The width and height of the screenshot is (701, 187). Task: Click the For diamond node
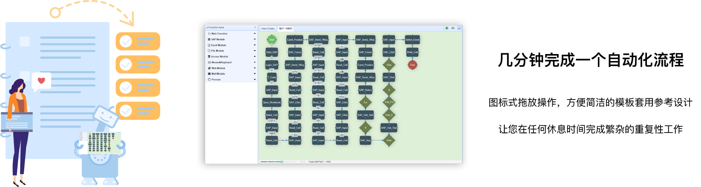[x=365, y=103]
